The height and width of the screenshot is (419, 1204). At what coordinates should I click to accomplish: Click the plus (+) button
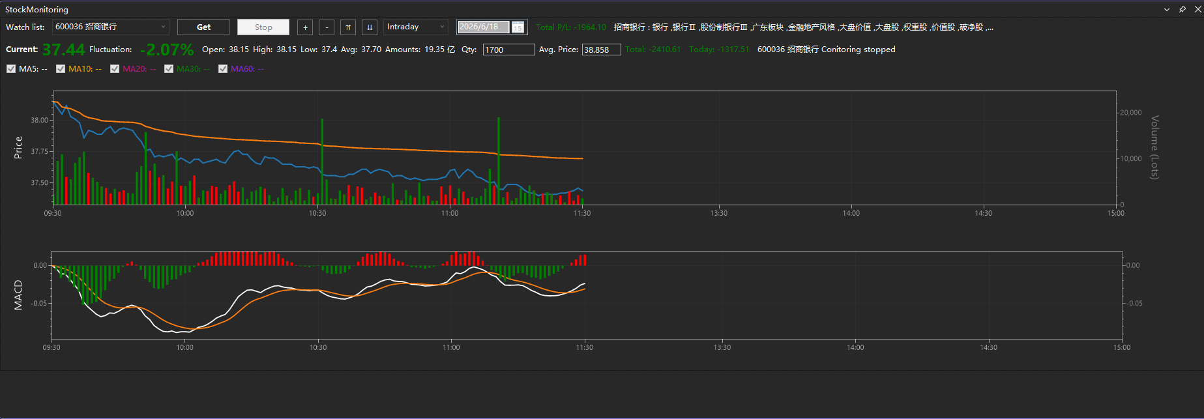point(305,27)
